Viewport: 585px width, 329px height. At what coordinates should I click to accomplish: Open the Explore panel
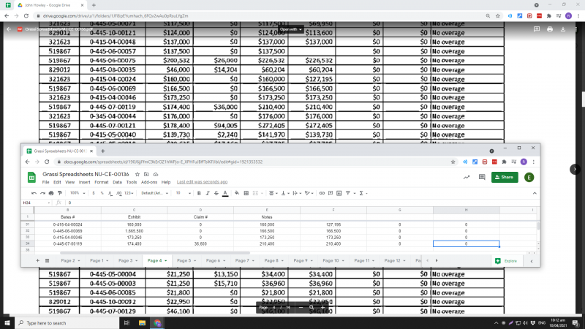pos(506,261)
